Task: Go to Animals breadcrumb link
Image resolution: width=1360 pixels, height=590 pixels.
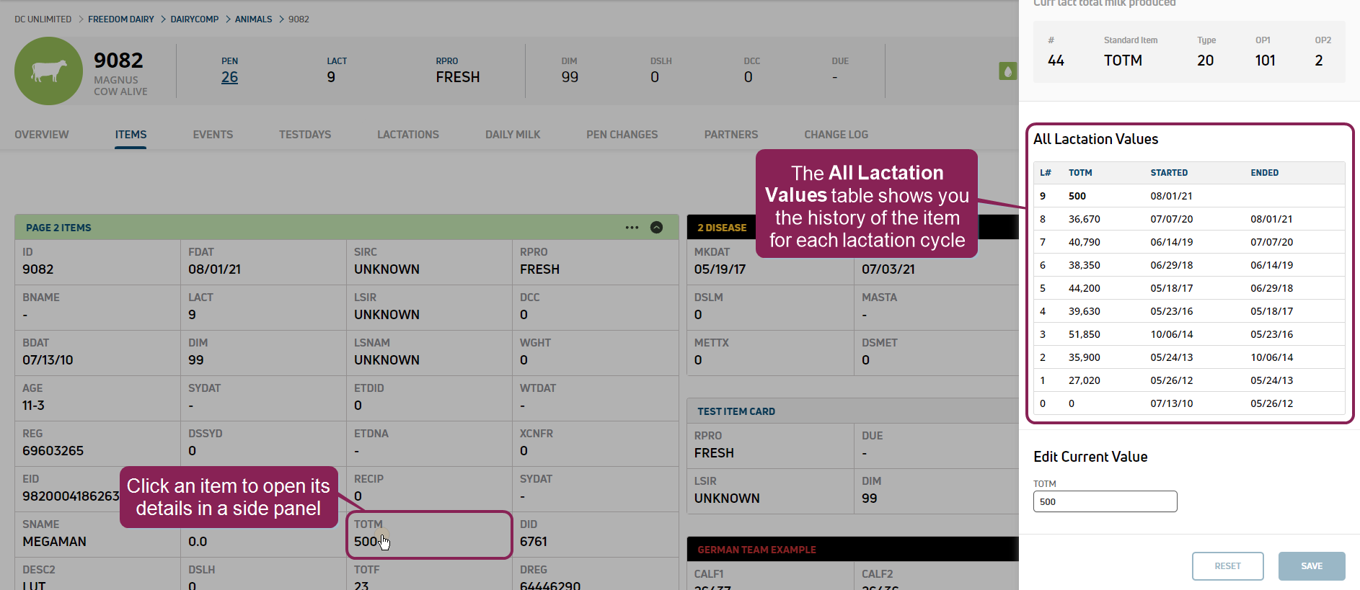Action: coord(253,19)
